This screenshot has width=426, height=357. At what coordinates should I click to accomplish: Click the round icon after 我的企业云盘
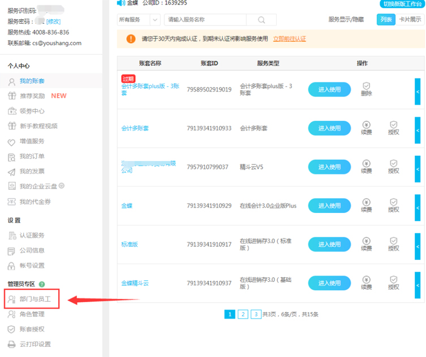(62, 186)
